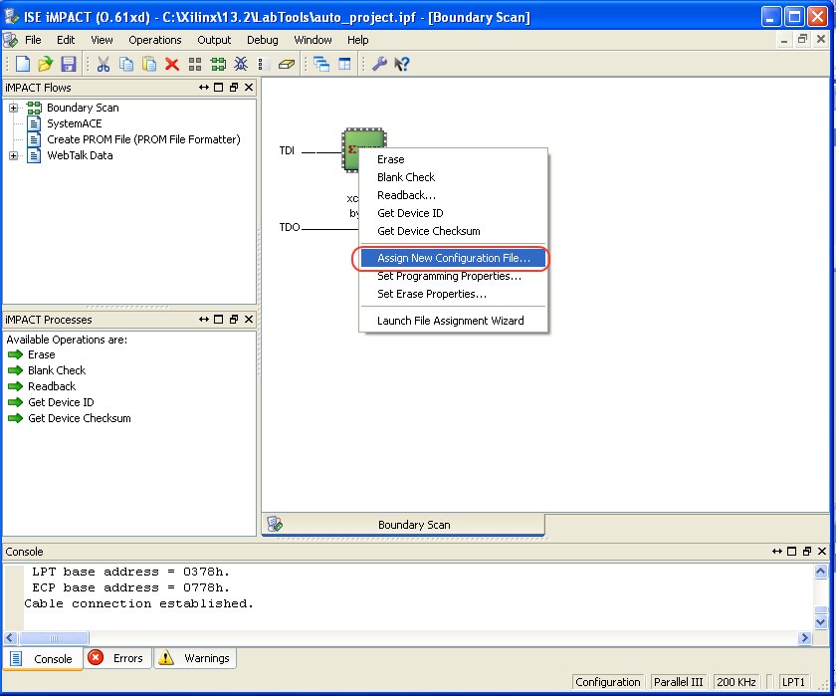
Task: Save the project with the floppy disk icon
Action: point(69,64)
